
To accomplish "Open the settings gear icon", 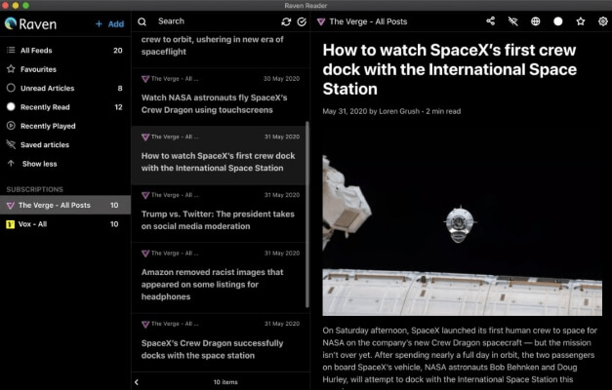I will [x=603, y=21].
